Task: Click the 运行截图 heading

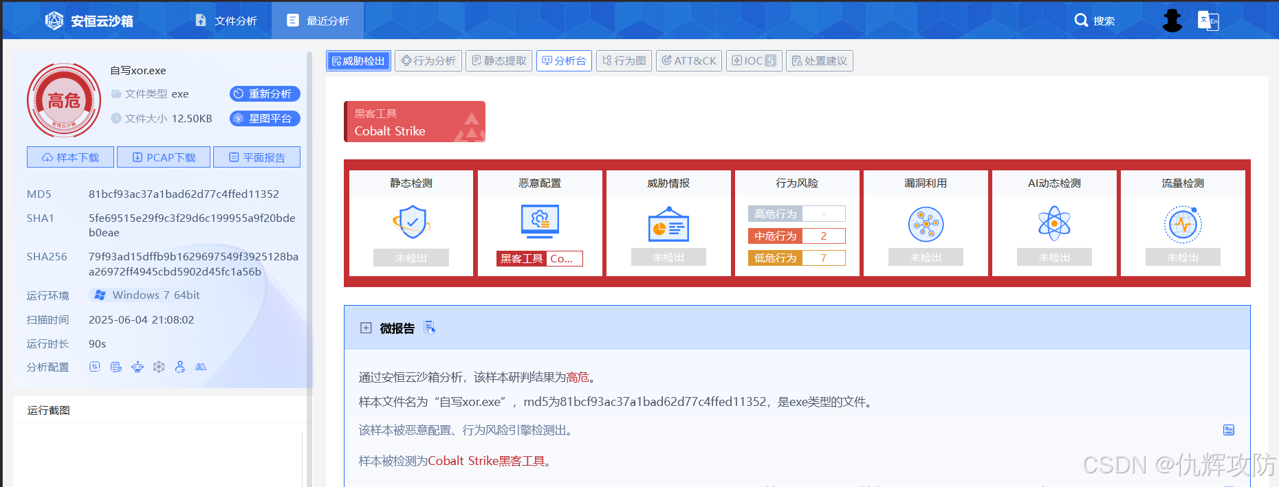Action: coord(48,410)
